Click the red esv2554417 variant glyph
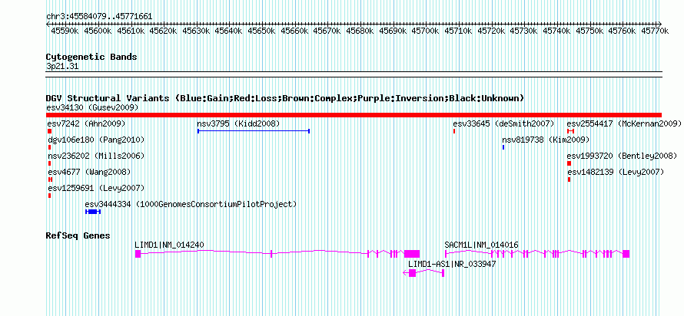The height and width of the screenshot is (316, 684). point(570,131)
